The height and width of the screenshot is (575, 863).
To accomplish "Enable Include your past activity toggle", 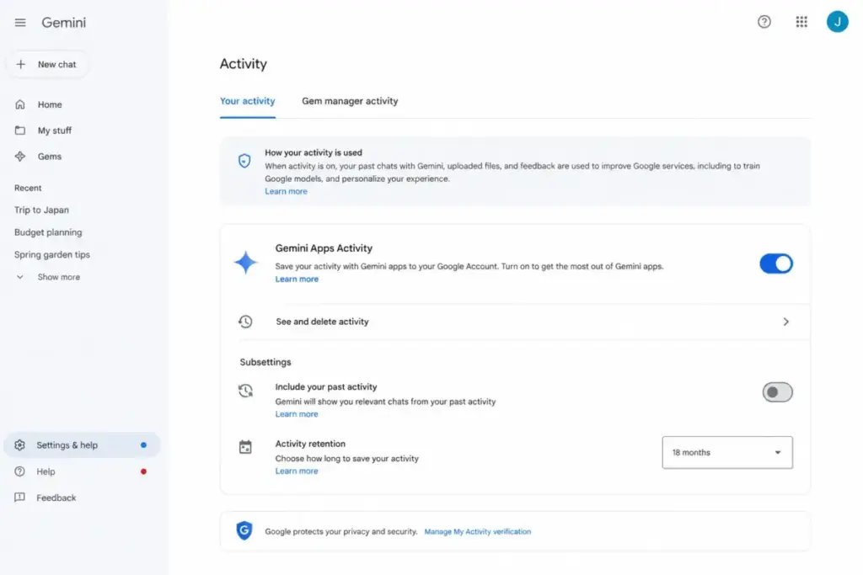I will [777, 392].
